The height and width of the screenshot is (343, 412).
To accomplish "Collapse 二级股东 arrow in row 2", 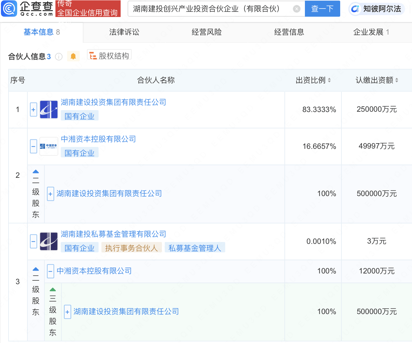I will click(x=36, y=172).
